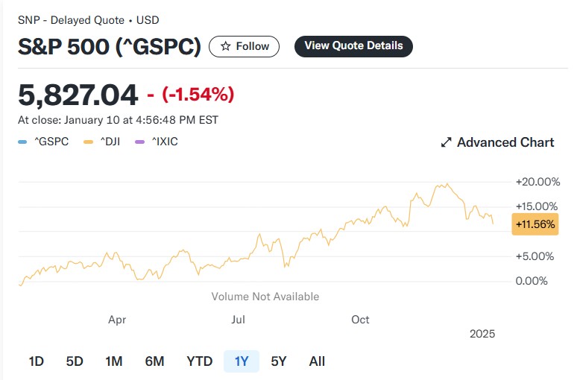Switch to the 6M range
This screenshot has width=577, height=380.
point(154,361)
